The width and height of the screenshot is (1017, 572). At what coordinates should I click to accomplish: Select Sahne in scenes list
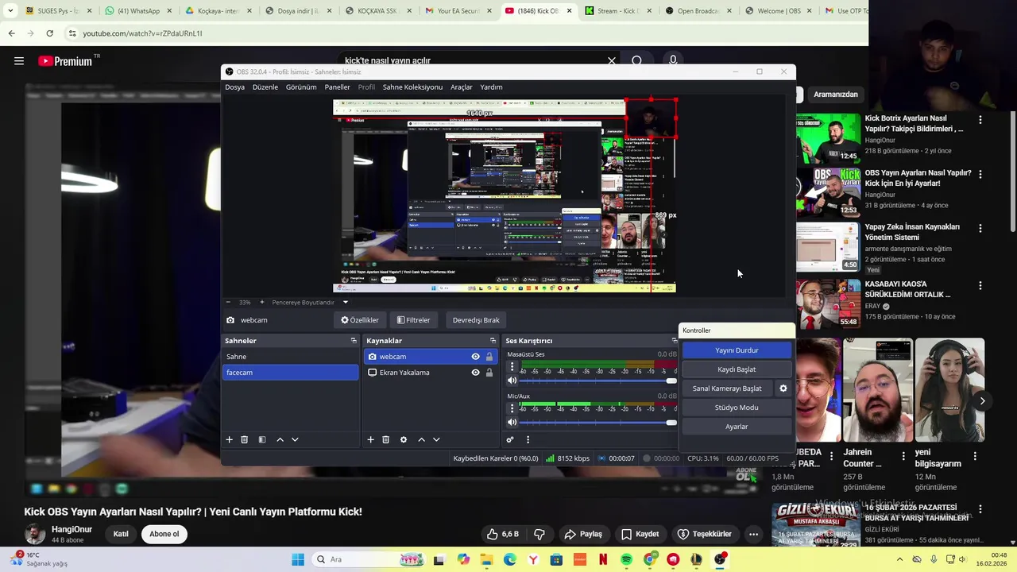tap(290, 357)
